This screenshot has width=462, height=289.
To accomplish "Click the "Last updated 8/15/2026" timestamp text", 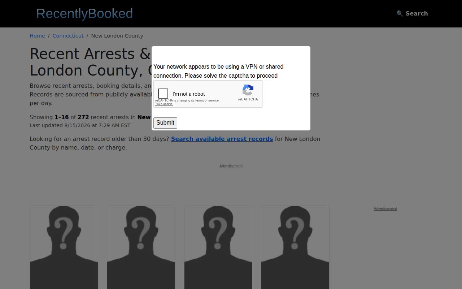I will point(80,125).
